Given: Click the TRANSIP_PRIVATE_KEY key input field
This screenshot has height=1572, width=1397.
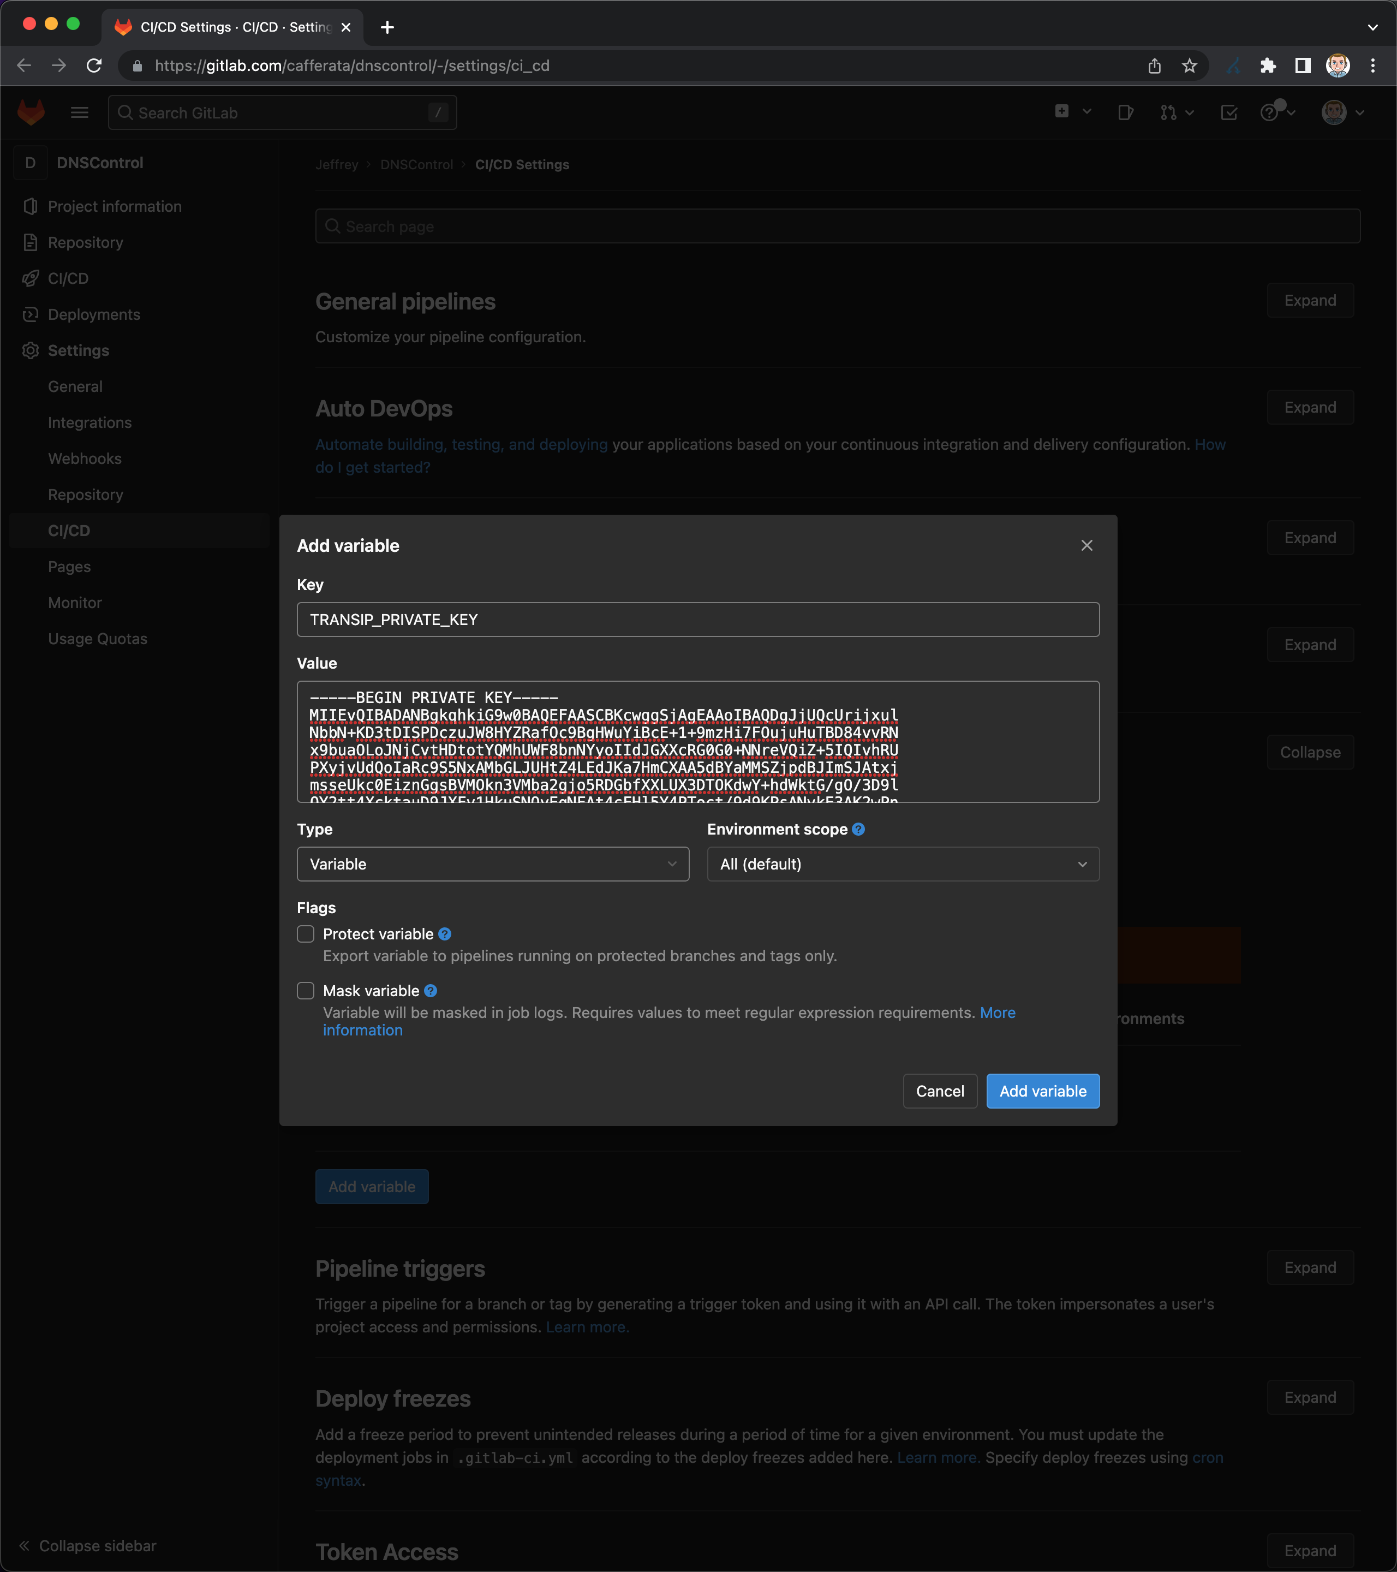Looking at the screenshot, I should coord(698,619).
